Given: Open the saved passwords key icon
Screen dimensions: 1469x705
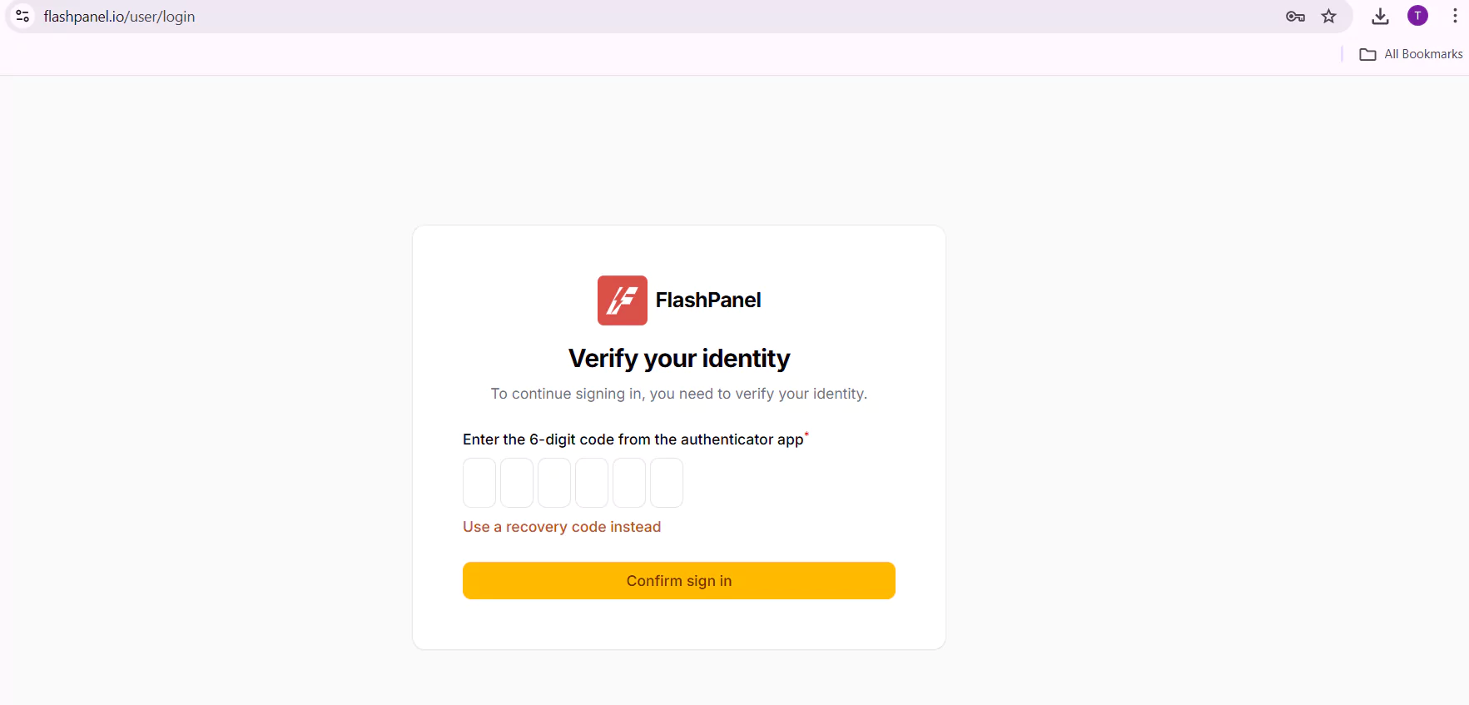Looking at the screenshot, I should pyautogui.click(x=1295, y=17).
